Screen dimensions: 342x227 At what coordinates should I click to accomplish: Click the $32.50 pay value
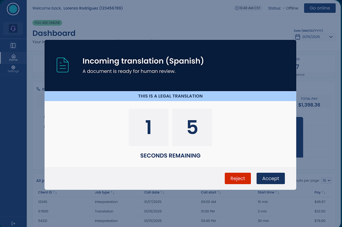(320, 211)
